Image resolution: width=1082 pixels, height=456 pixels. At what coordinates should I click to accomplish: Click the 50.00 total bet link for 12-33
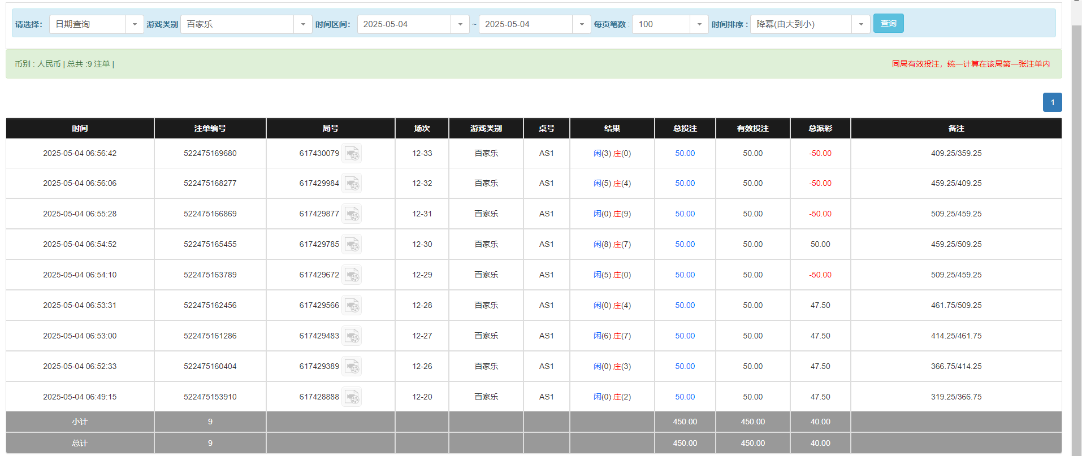[685, 154]
